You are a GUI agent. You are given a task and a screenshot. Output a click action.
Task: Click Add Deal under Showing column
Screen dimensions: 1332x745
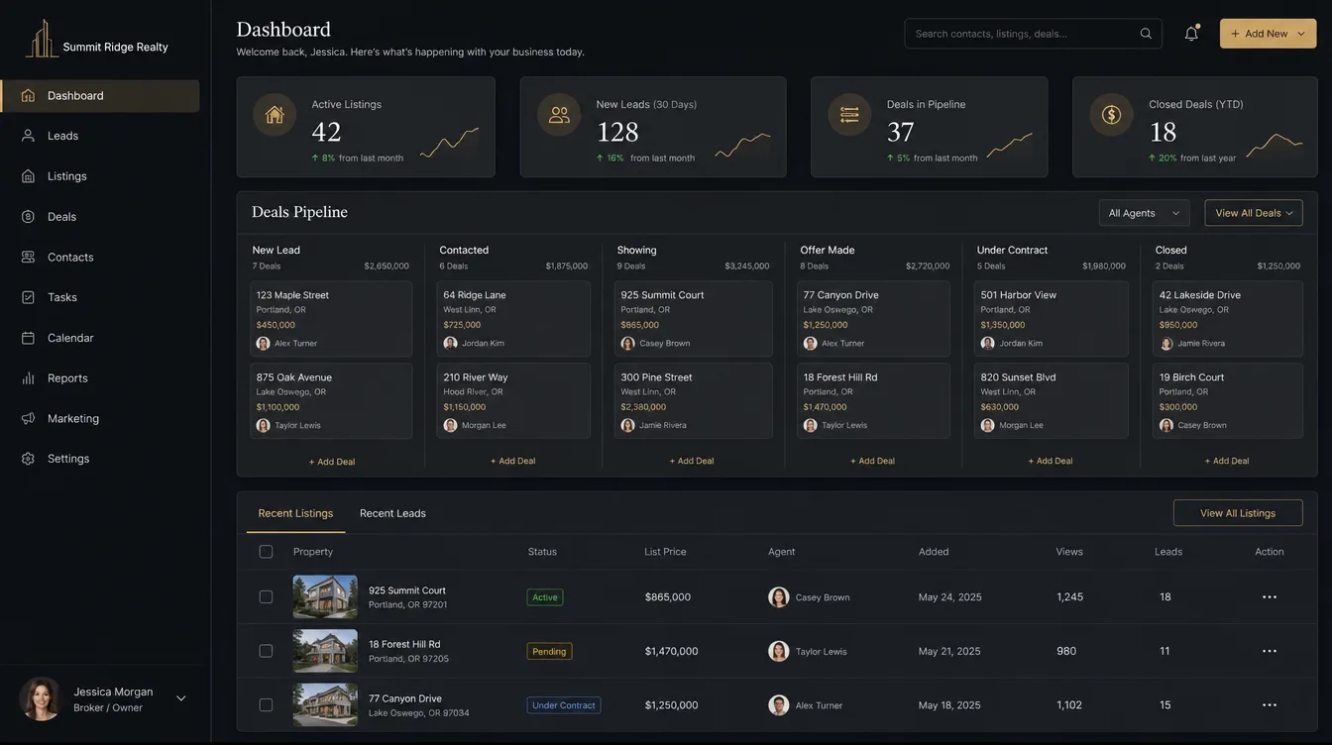pyautogui.click(x=692, y=461)
